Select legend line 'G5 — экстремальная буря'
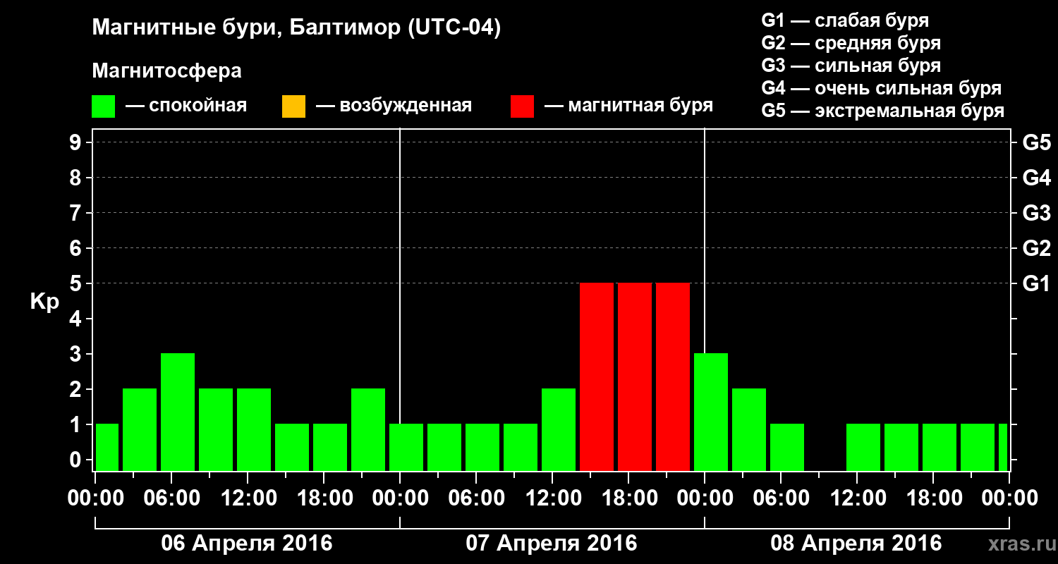1058x564 pixels. pos(882,111)
